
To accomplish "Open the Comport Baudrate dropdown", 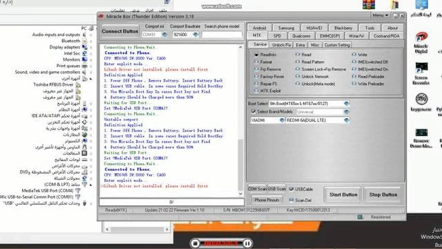I will 195,35.
